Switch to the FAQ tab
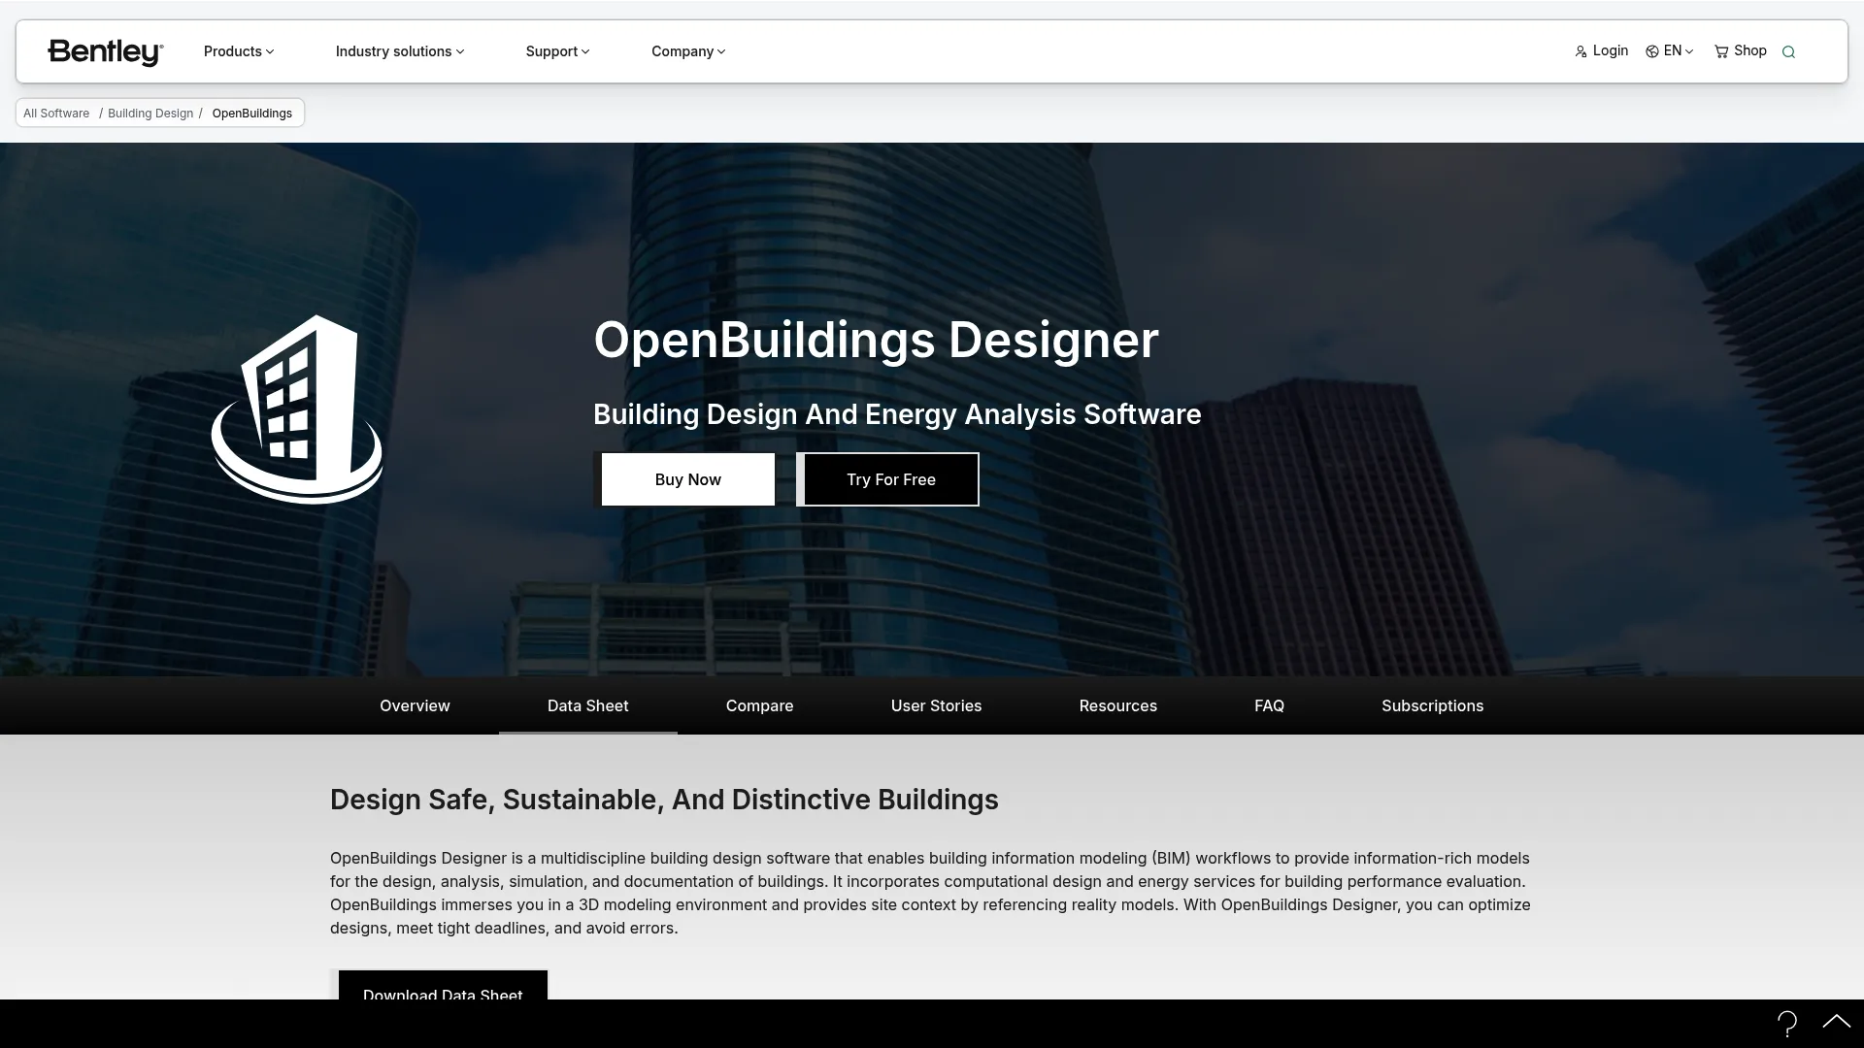Screen dimensions: 1864x1048 [1269, 705]
